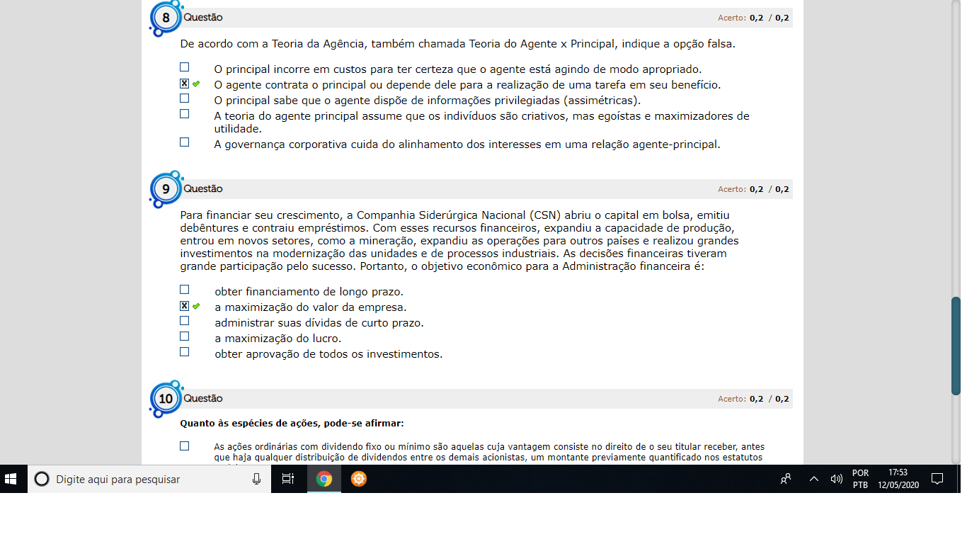
Task: Toggle 'O agente contrata o principal' checkbox
Action: (x=185, y=84)
